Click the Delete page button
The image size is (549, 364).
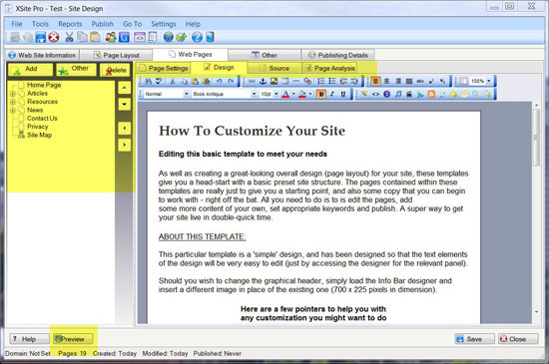[115, 70]
